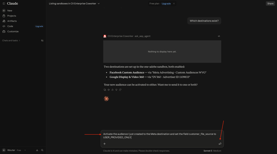The height and width of the screenshot is (154, 277).
Task: Click the Share button
Action: (x=270, y=4)
